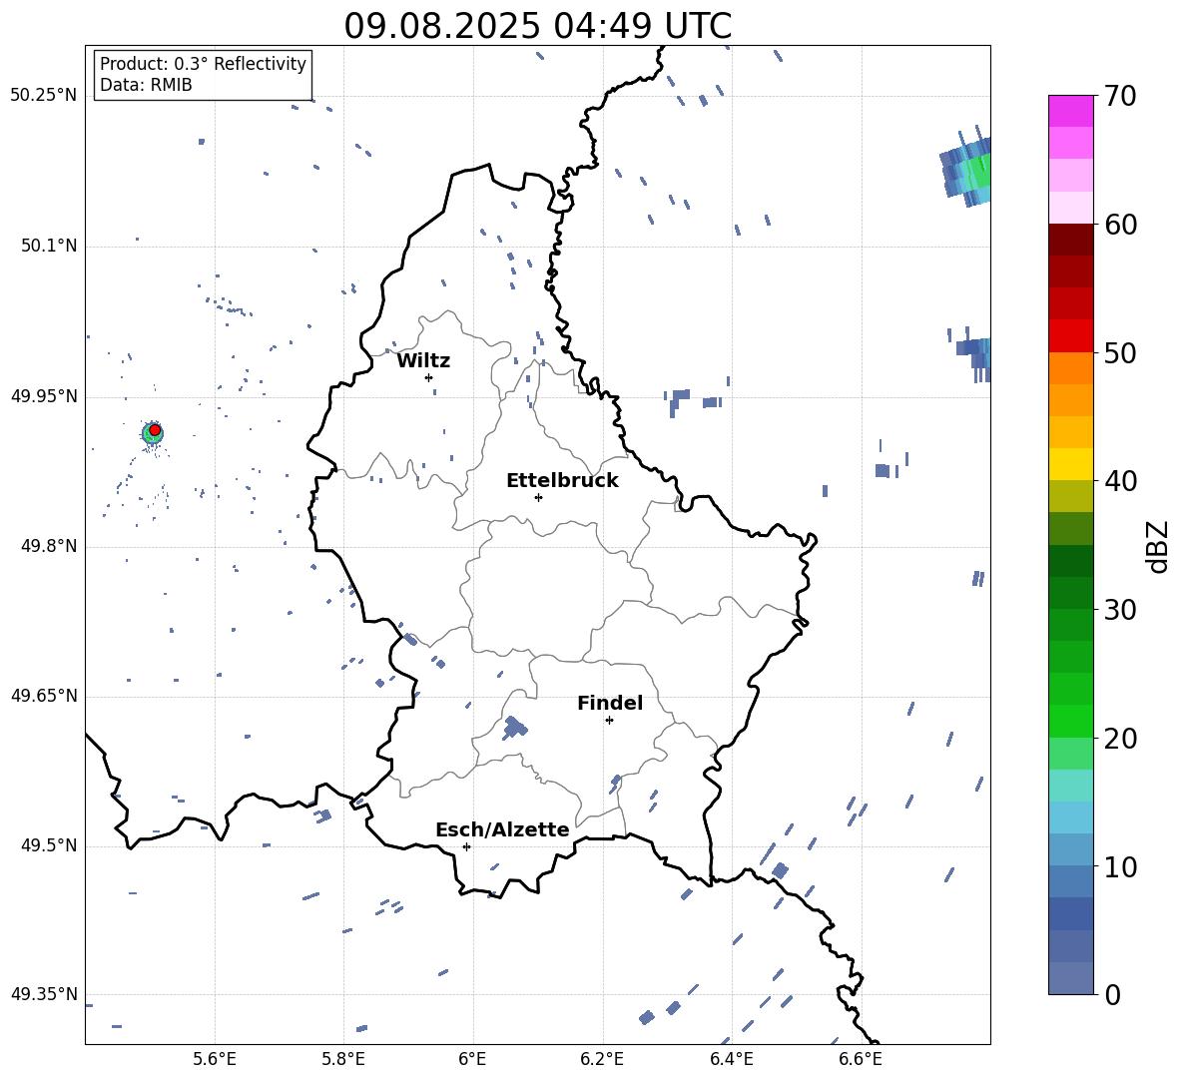Click the 49.35°N latitude label
Viewport: 1182px width, 1079px height.
click(x=44, y=994)
